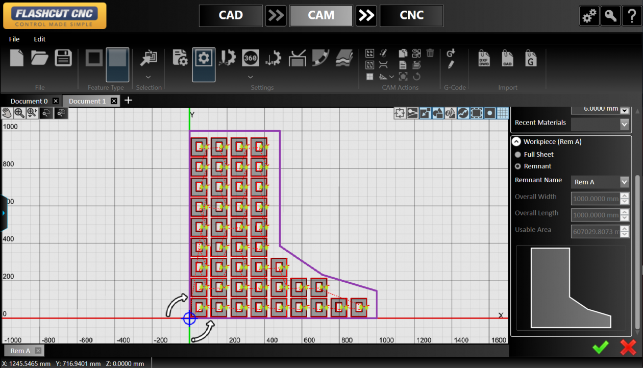Click the green checkmark to confirm
Viewport: 643px width, 368px height.
point(600,347)
